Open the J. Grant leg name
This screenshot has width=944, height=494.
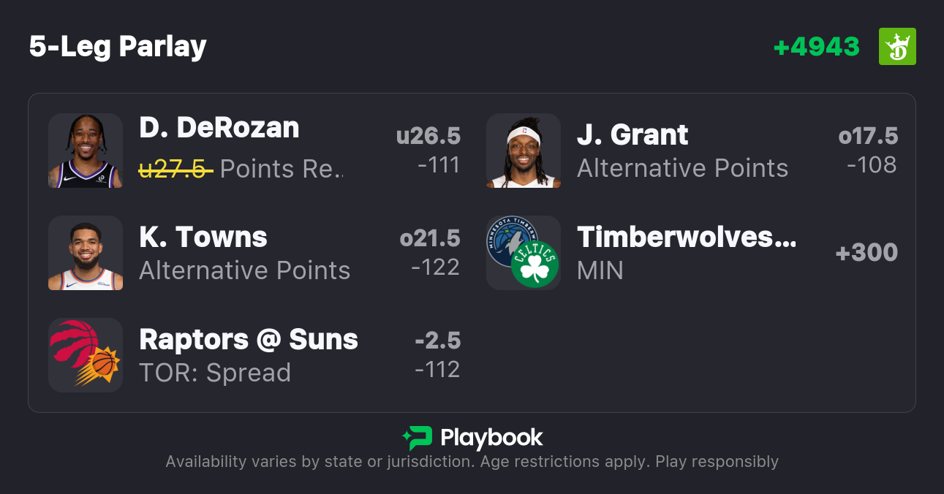[x=633, y=135]
